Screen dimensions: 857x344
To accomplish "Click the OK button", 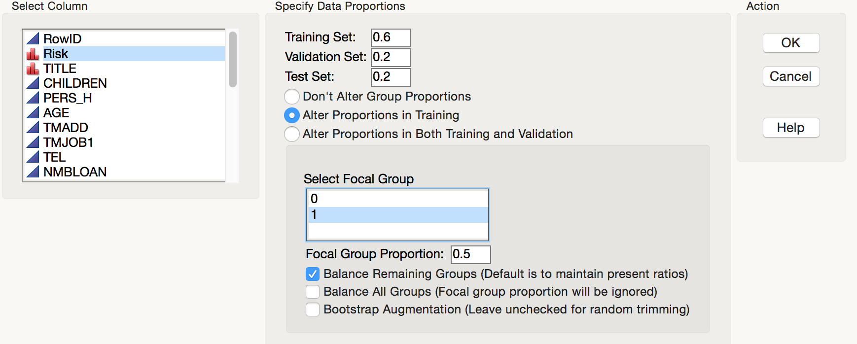I will tap(790, 43).
